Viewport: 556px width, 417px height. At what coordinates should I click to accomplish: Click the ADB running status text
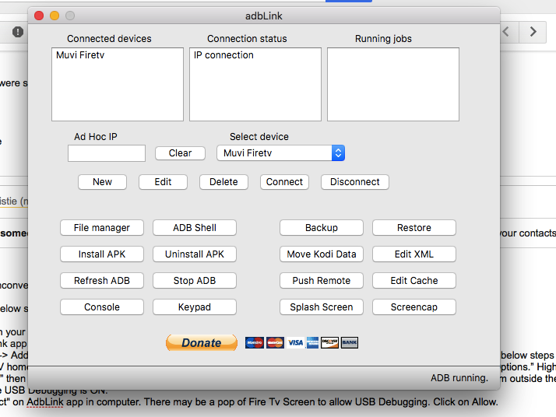click(x=459, y=378)
